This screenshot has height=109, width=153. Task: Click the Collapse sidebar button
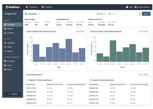click(13, 94)
